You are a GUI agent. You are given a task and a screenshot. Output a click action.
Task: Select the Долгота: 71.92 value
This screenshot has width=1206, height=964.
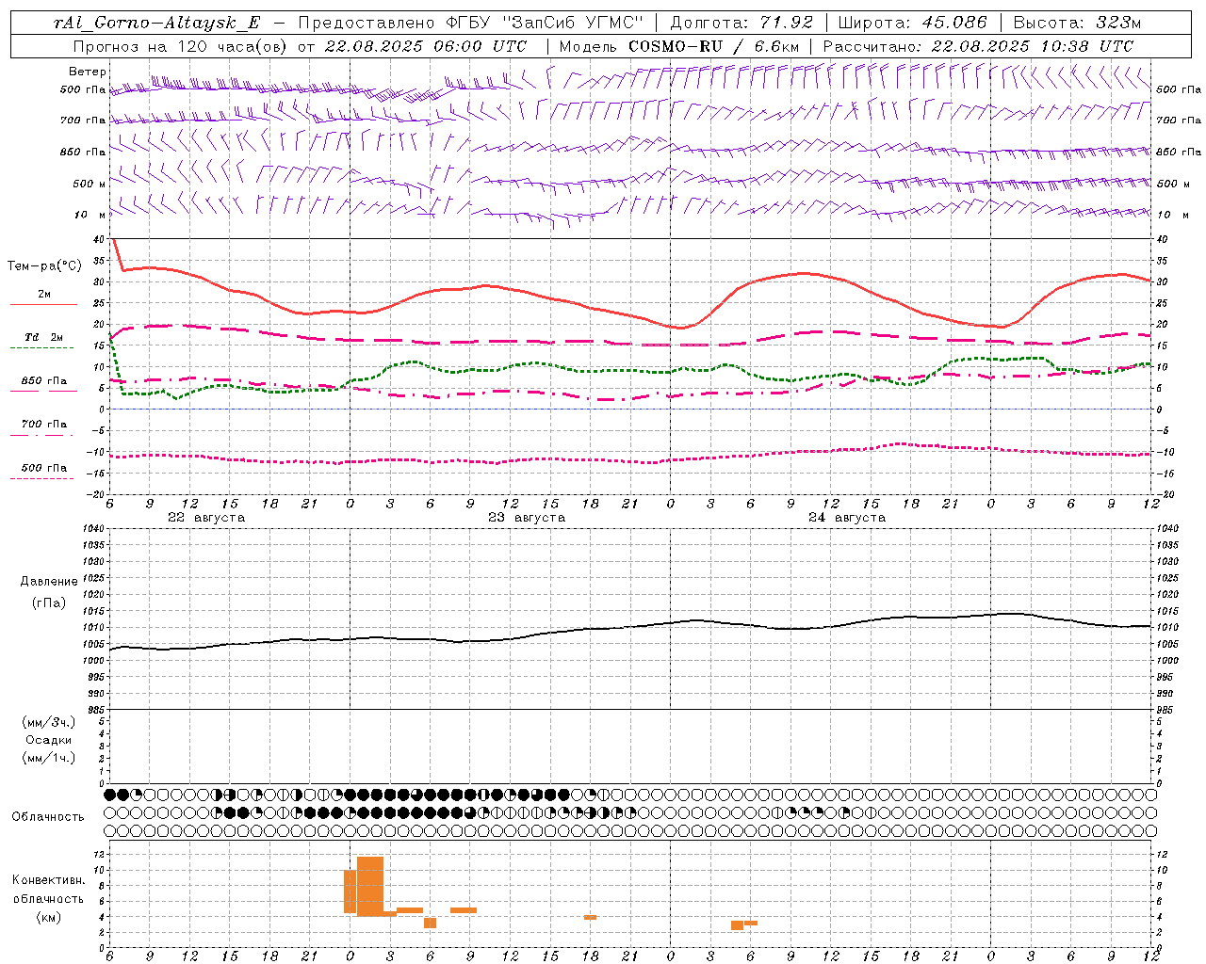(742, 23)
